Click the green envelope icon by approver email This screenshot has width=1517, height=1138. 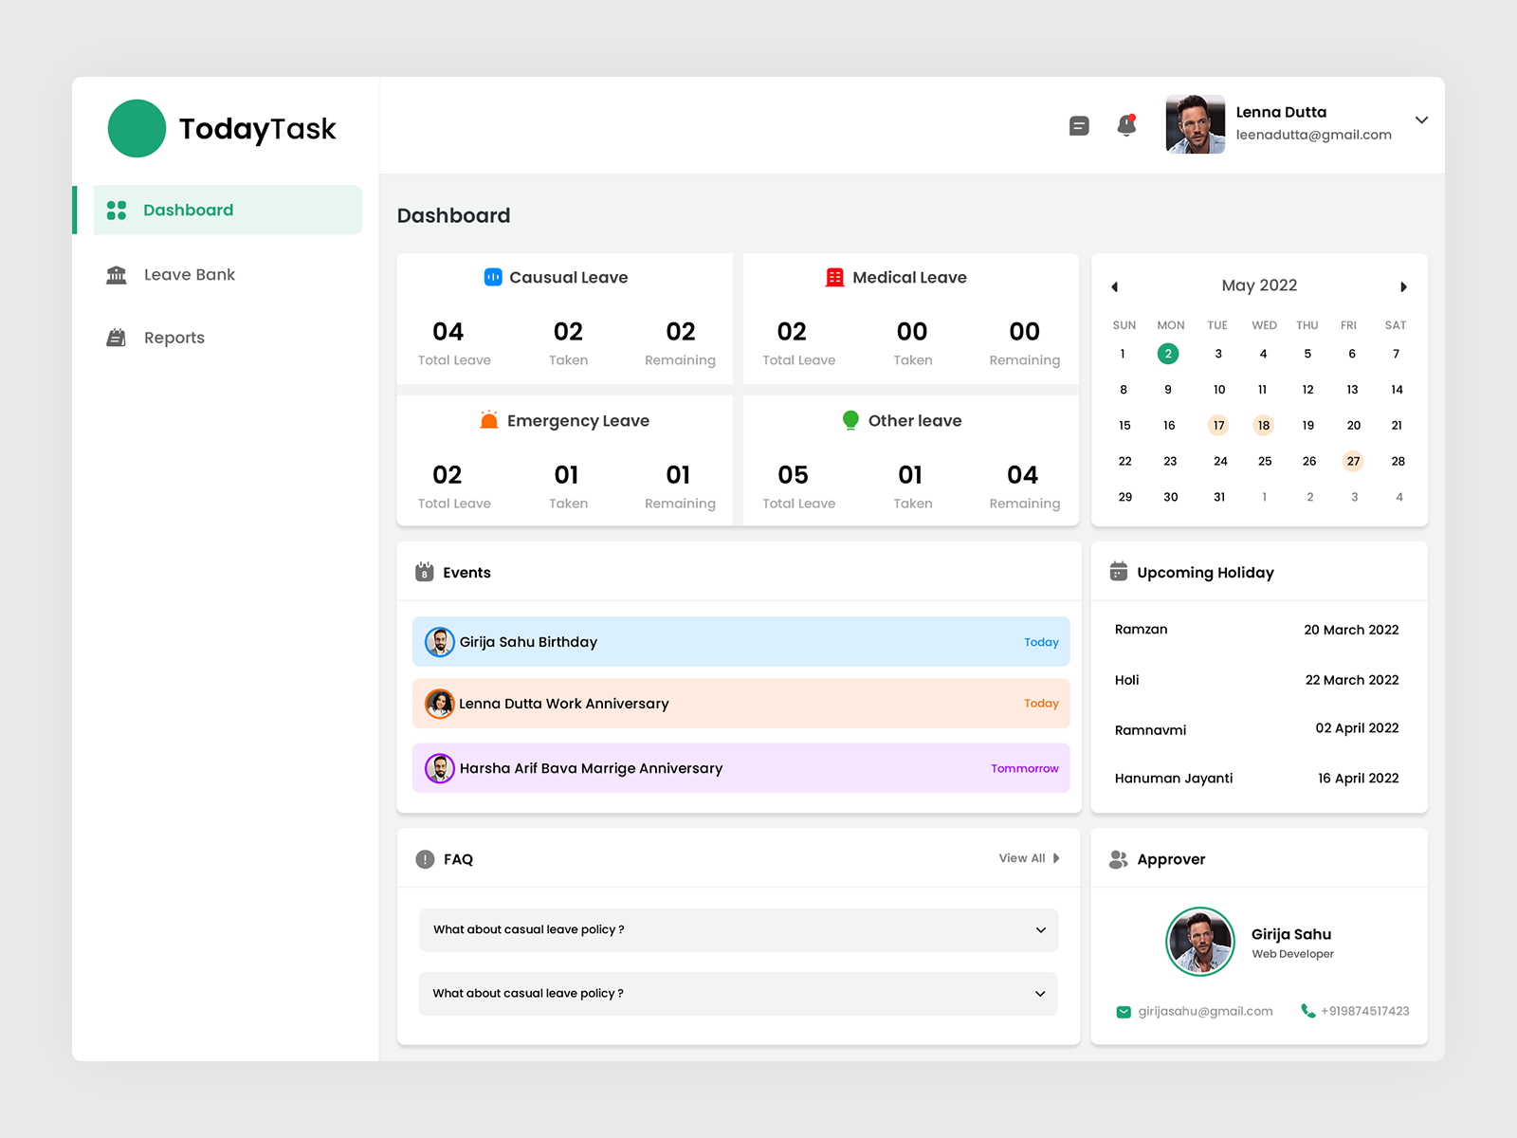point(1124,1012)
